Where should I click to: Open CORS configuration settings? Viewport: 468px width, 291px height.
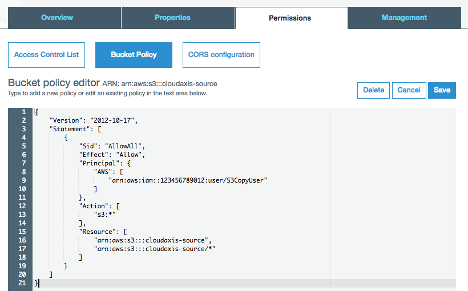221,55
